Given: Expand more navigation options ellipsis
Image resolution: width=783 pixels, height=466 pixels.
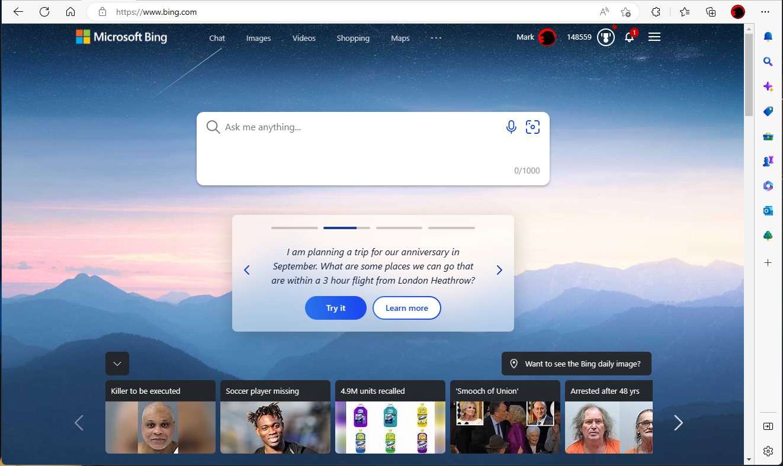Looking at the screenshot, I should [x=436, y=38].
